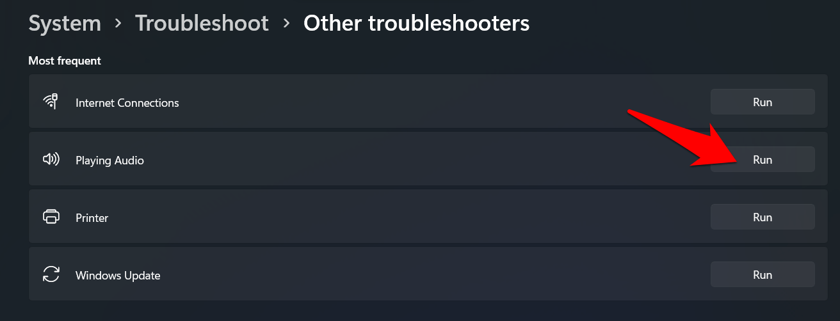Select the Playing Audio label text
Screen dimensions: 840x321
109,160
